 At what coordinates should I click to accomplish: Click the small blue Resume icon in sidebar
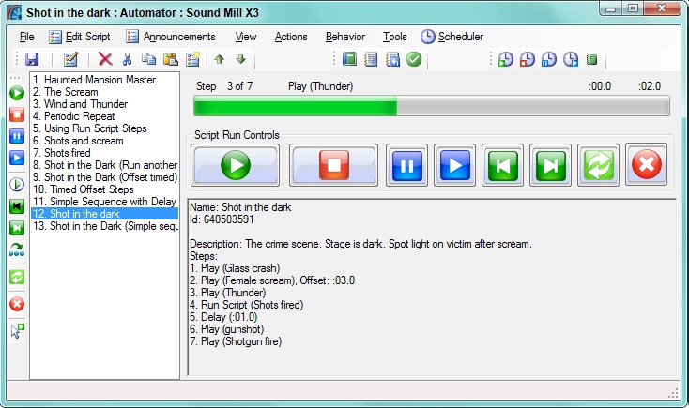[17, 159]
